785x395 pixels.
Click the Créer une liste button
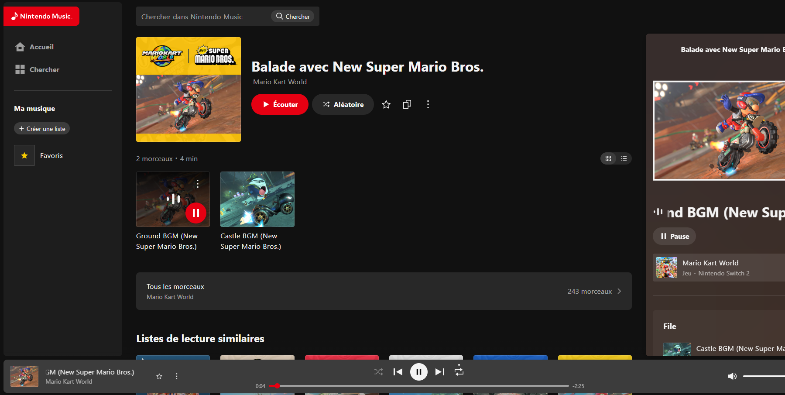coord(42,129)
